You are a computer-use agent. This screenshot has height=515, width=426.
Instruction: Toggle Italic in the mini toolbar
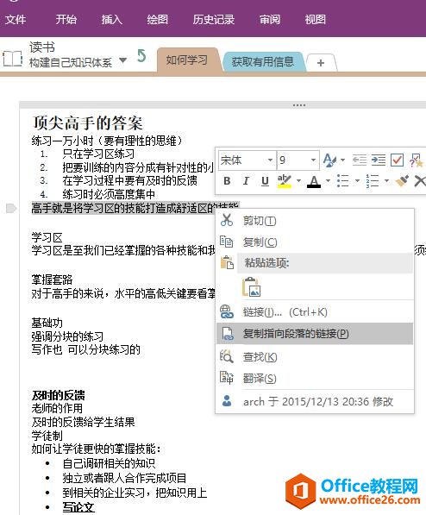246,180
